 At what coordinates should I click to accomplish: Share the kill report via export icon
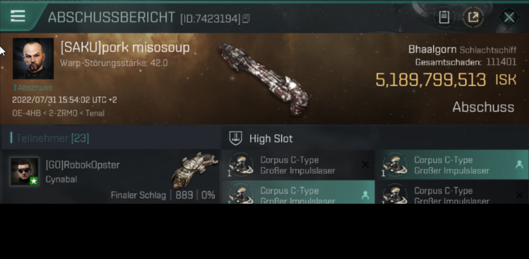[x=473, y=17]
